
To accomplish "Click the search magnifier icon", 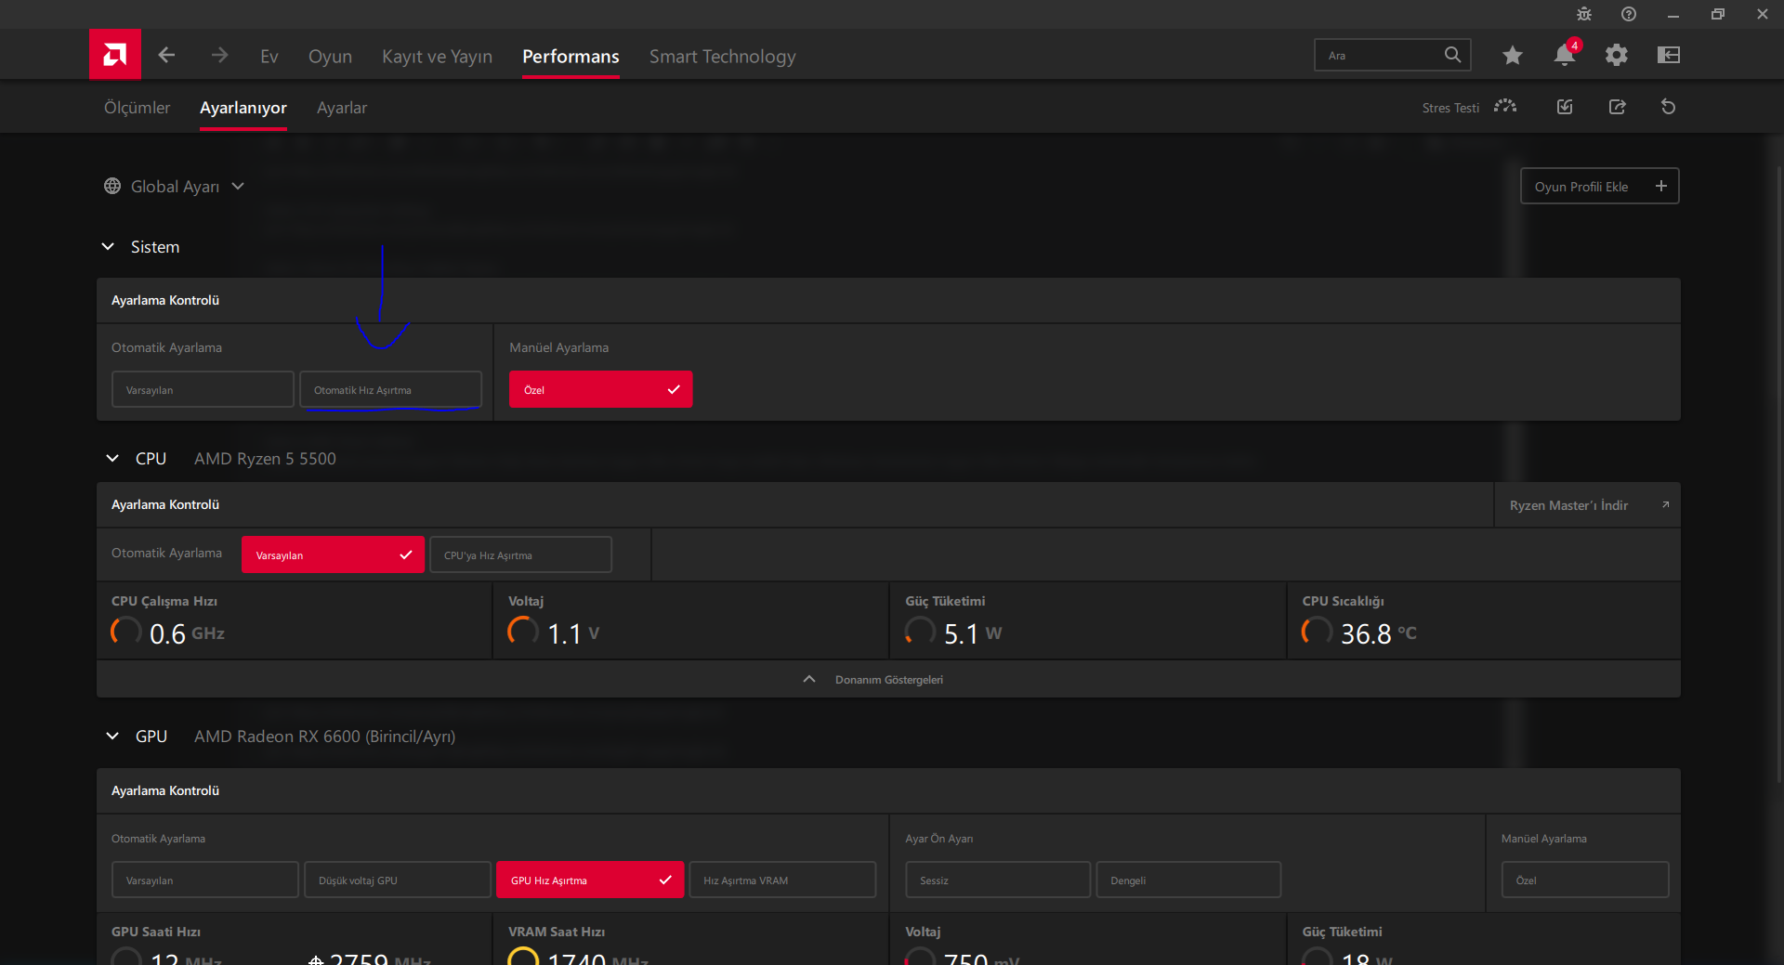I will [x=1452, y=55].
